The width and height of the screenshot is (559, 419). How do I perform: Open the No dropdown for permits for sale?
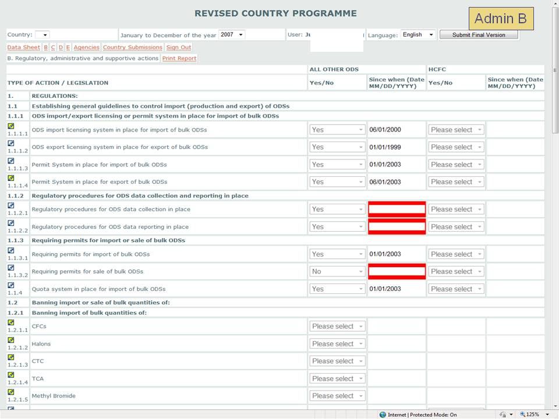[337, 272]
